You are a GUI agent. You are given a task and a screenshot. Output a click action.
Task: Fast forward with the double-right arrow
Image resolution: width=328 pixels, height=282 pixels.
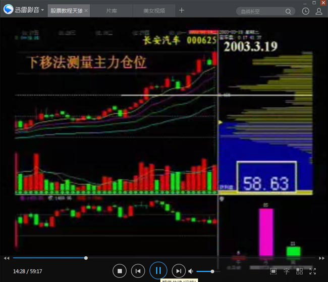tap(321, 258)
